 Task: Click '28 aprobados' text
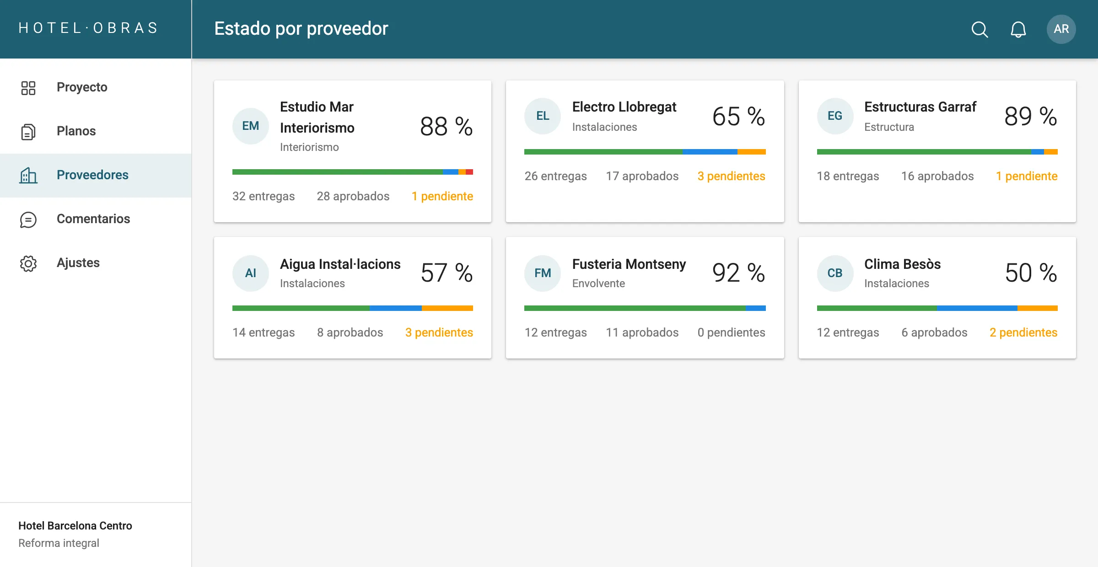pos(353,196)
